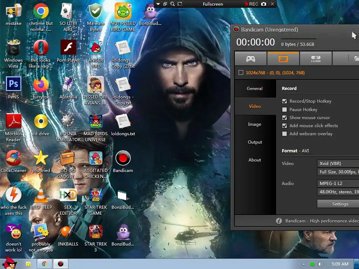Viewport: 359px width, 269px height.
Task: Enable the Add webcam overlay checkbox
Action: click(284, 133)
